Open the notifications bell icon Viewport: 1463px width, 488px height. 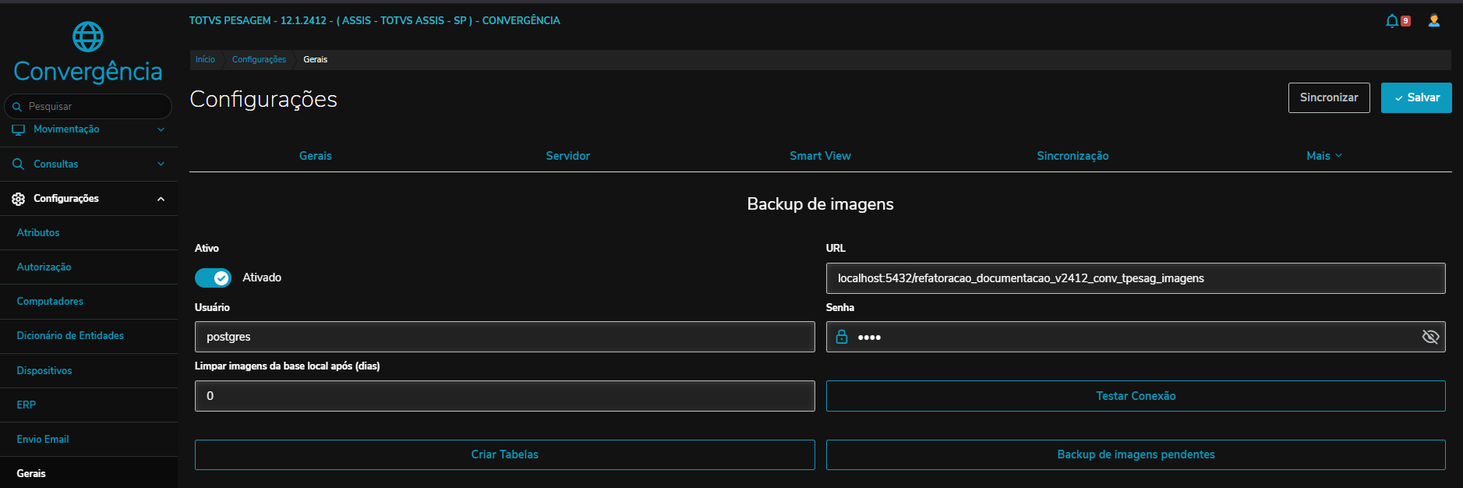tap(1391, 21)
